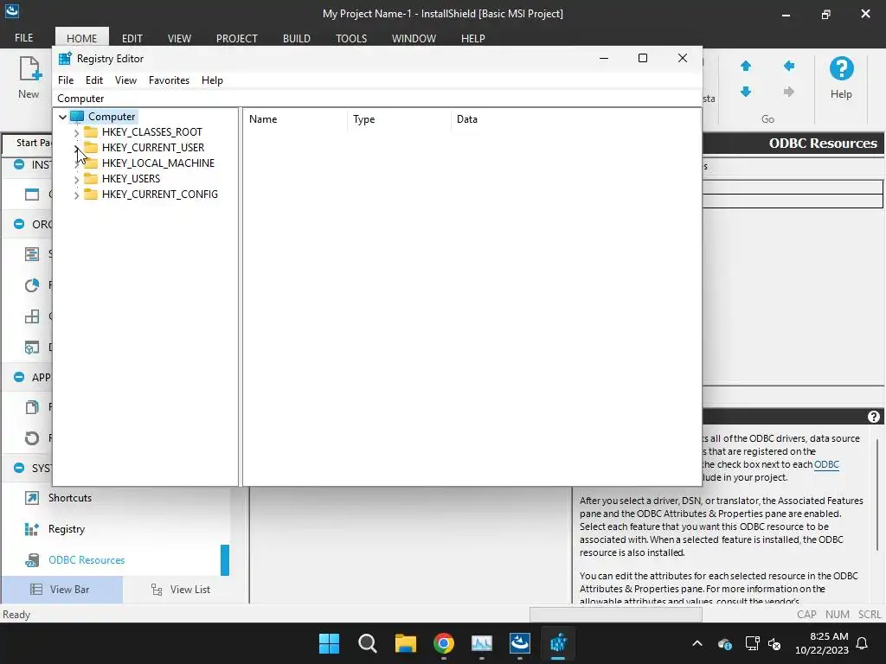Select HKEY_LOCAL_MACHINE key
This screenshot has width=886, height=664.
pos(158,163)
